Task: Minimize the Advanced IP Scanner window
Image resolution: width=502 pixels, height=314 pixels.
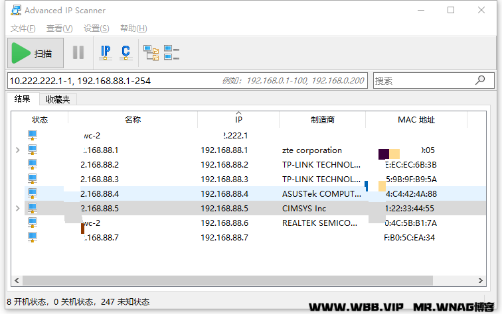Action: pos(421,10)
